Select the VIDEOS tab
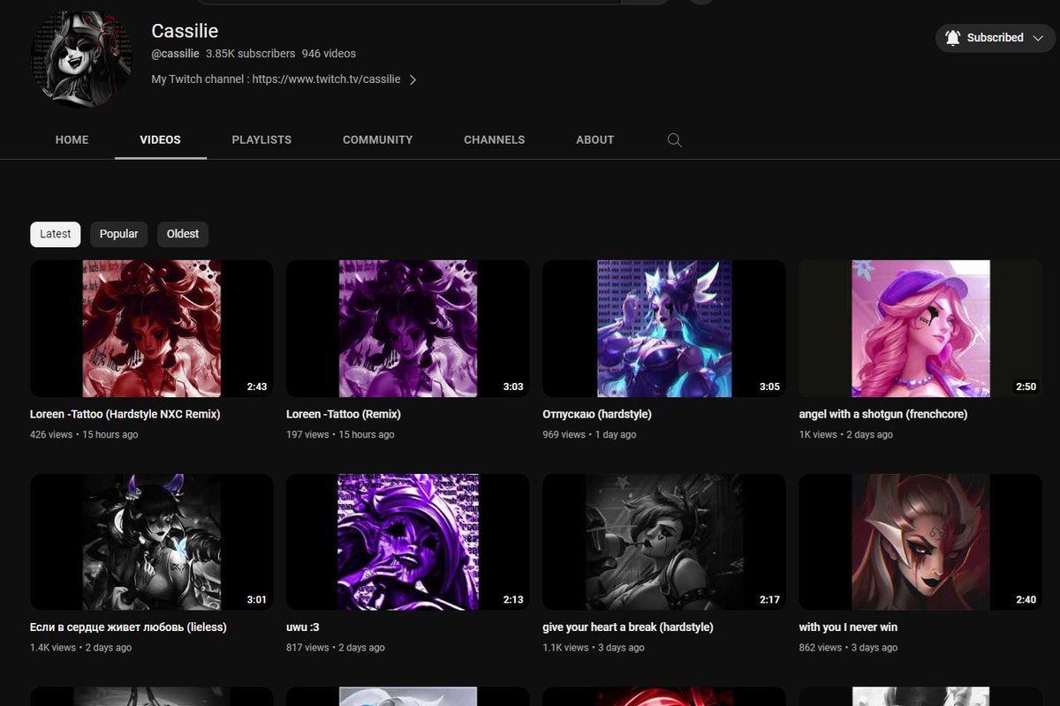 point(160,139)
